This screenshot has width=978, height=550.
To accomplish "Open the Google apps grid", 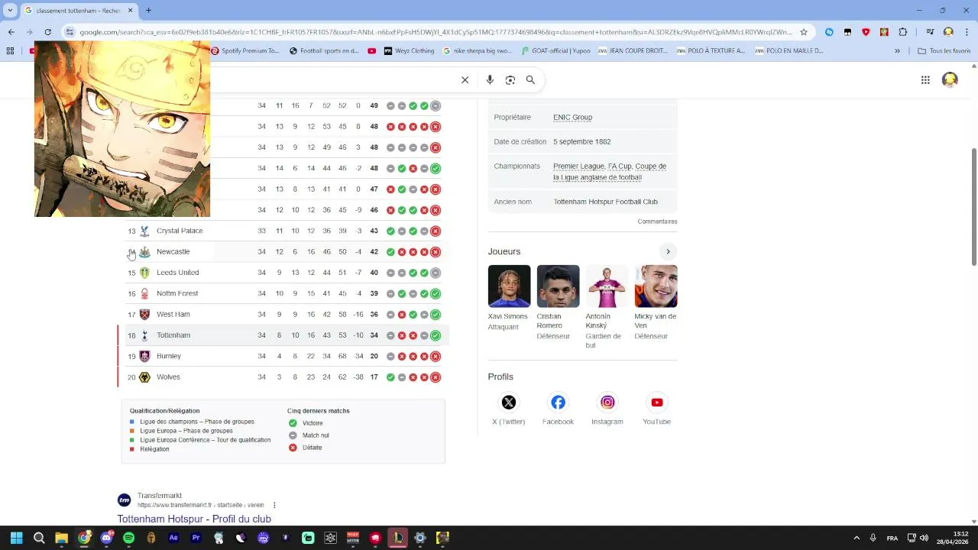I will (x=925, y=79).
